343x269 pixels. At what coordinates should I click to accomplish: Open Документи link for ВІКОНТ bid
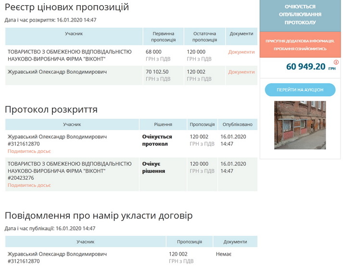click(x=241, y=52)
